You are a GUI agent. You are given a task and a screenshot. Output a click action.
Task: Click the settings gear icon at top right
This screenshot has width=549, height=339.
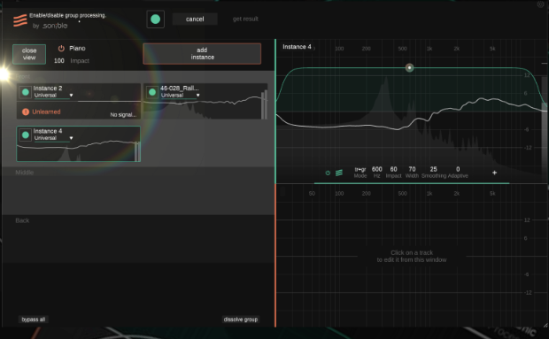(540, 4)
